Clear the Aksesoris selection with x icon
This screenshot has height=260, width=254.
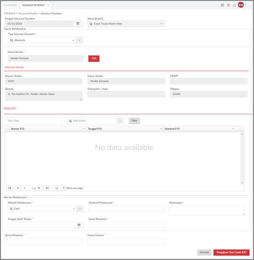73,41
